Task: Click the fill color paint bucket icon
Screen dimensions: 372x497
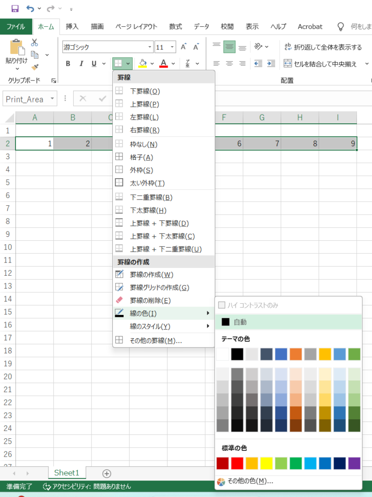Action: (142, 64)
